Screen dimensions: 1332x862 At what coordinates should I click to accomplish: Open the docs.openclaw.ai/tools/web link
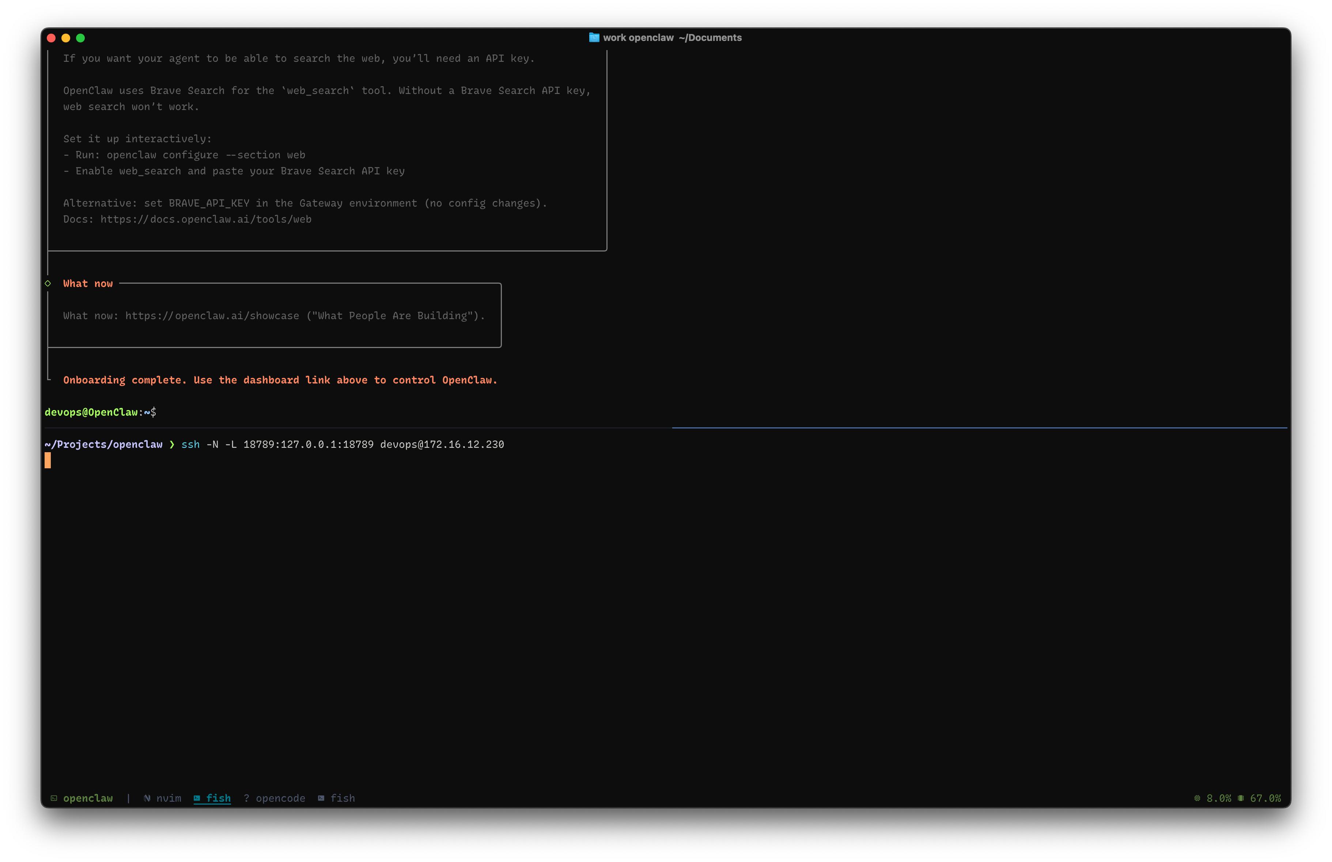click(x=205, y=219)
